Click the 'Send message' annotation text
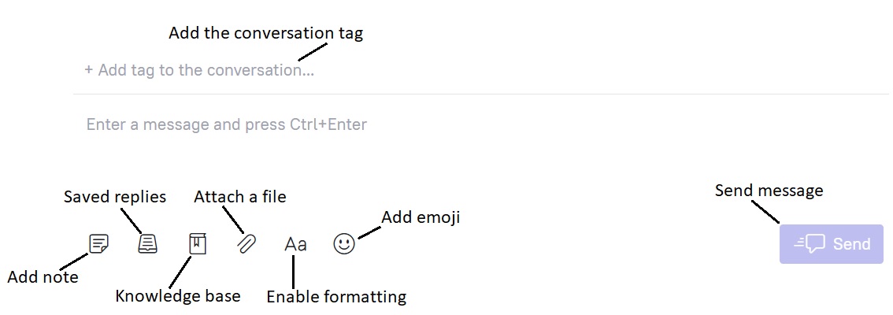 pos(769,191)
